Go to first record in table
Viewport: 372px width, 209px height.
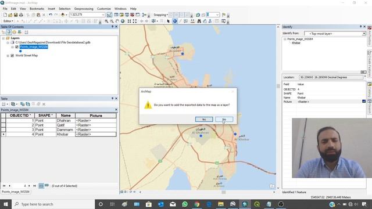point(4,186)
